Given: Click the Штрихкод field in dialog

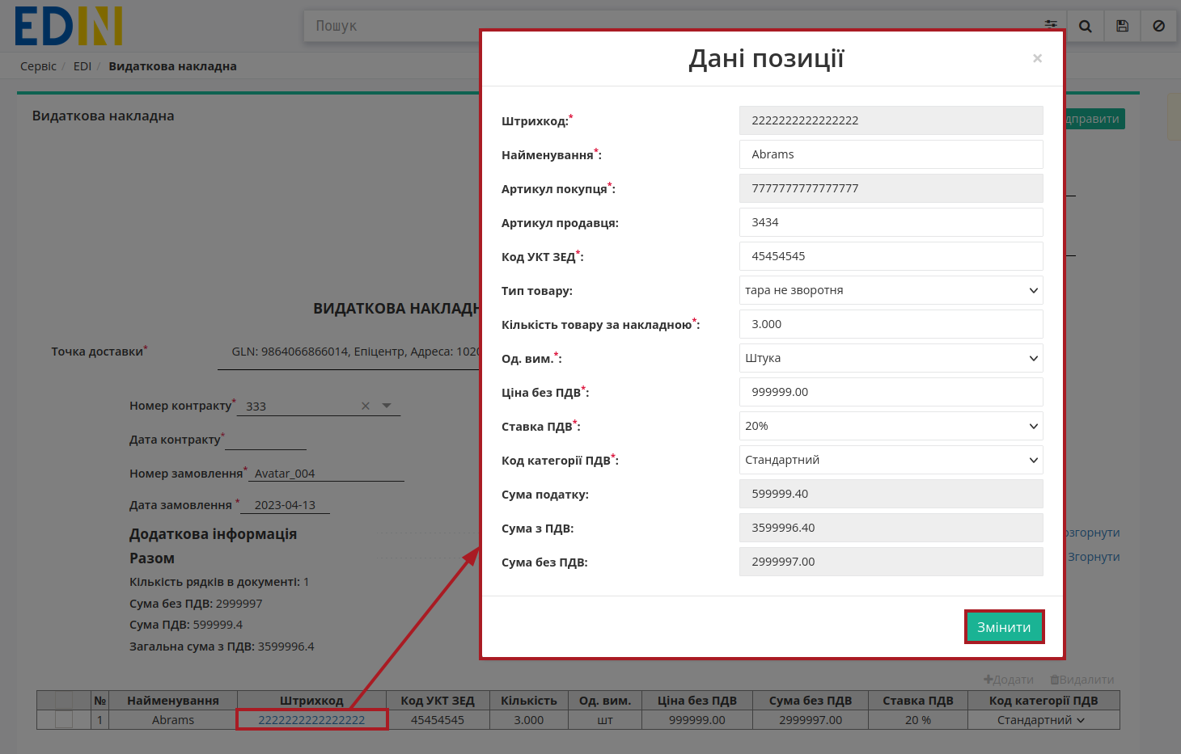Looking at the screenshot, I should pos(891,120).
